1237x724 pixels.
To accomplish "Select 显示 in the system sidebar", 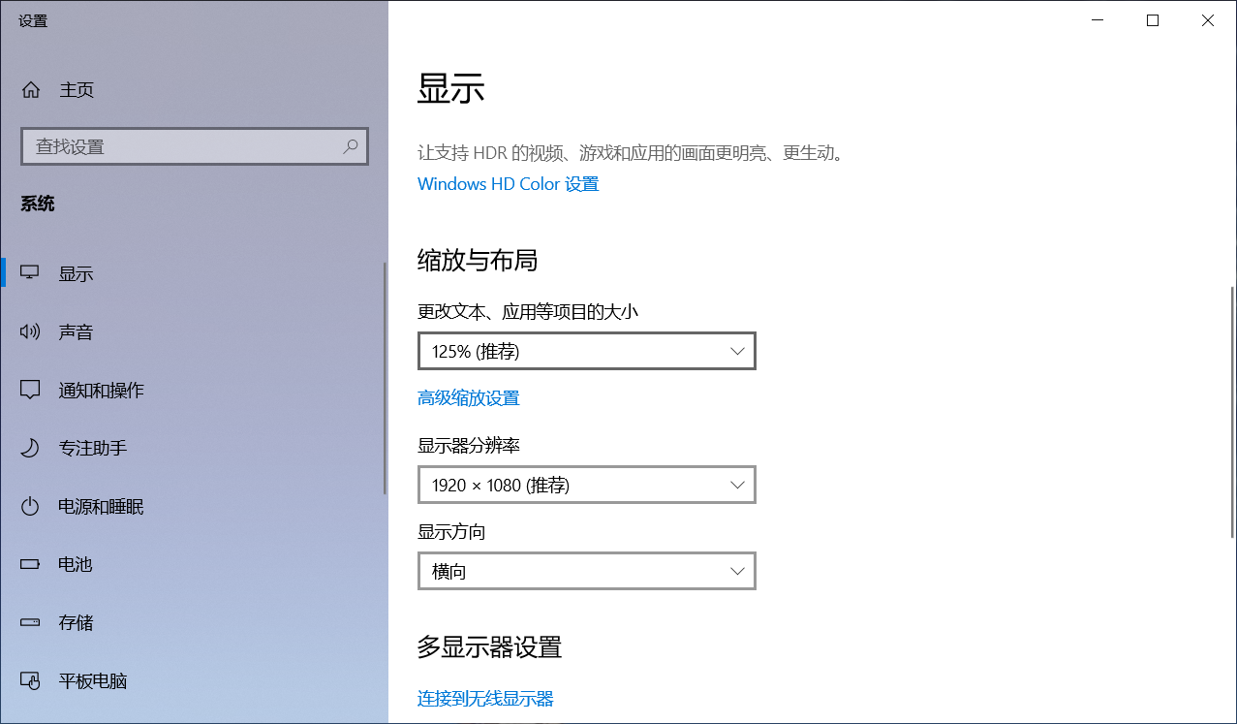I will click(194, 273).
